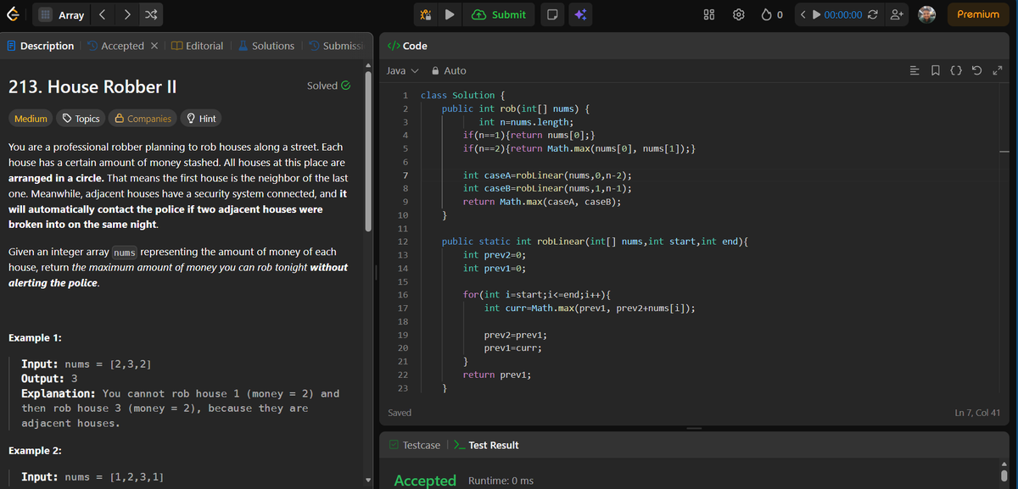Click the Example 1: heading
This screenshot has width=1018, height=489.
[35, 337]
